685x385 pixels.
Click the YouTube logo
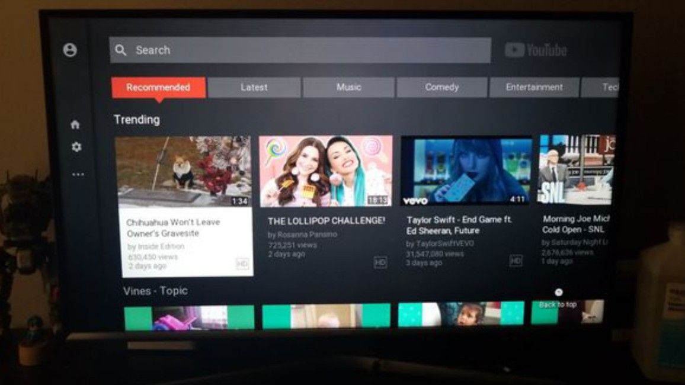[536, 50]
